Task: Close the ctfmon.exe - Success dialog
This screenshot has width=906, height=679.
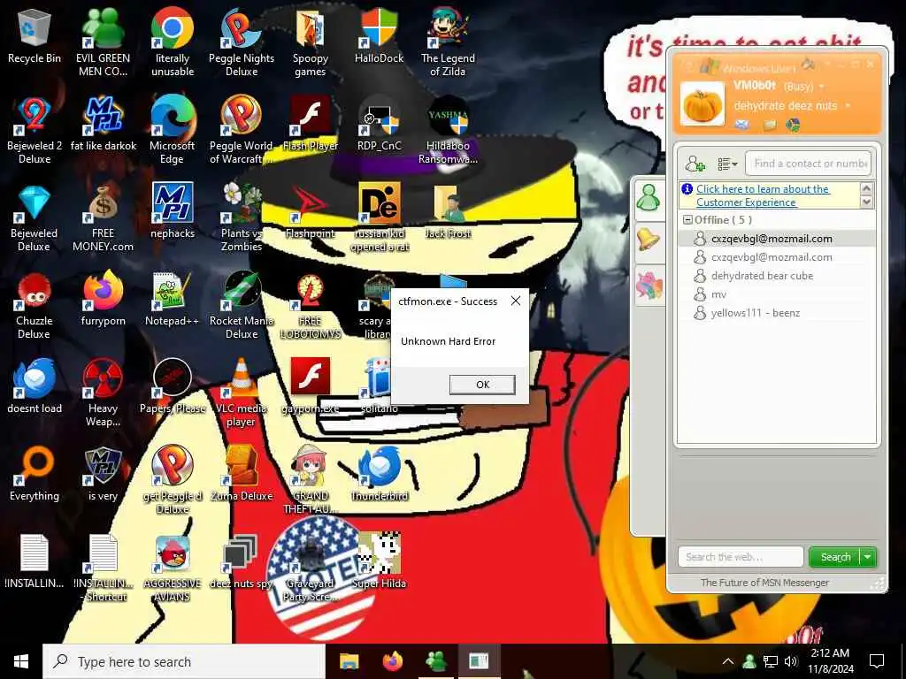Action: click(x=516, y=301)
